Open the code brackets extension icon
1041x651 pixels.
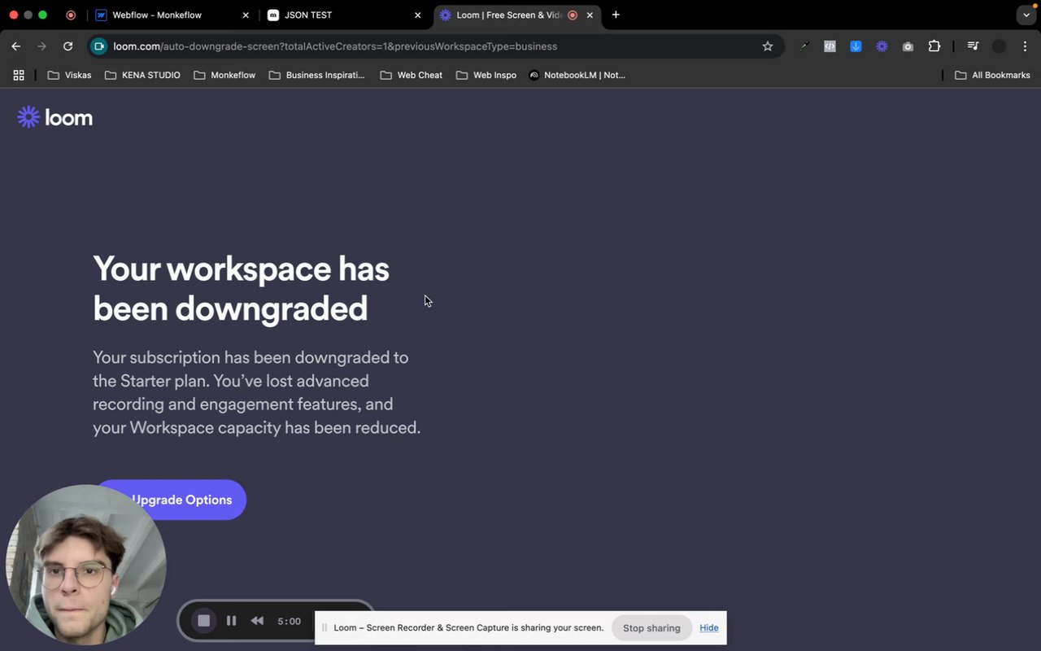pyautogui.click(x=830, y=46)
